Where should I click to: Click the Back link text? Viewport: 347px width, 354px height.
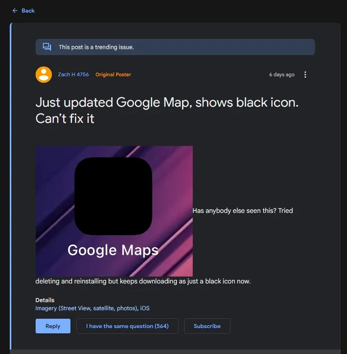(x=28, y=11)
